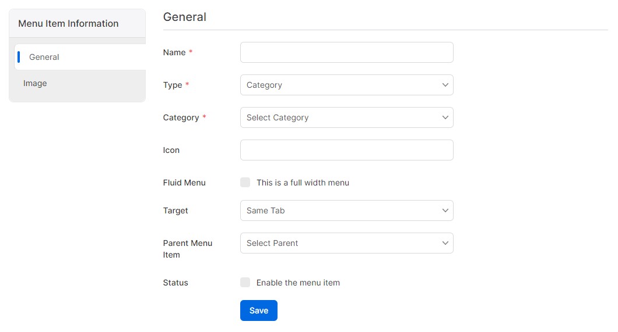618x332 pixels.
Task: Click the chevron arrow in the Type field
Action: [445, 85]
